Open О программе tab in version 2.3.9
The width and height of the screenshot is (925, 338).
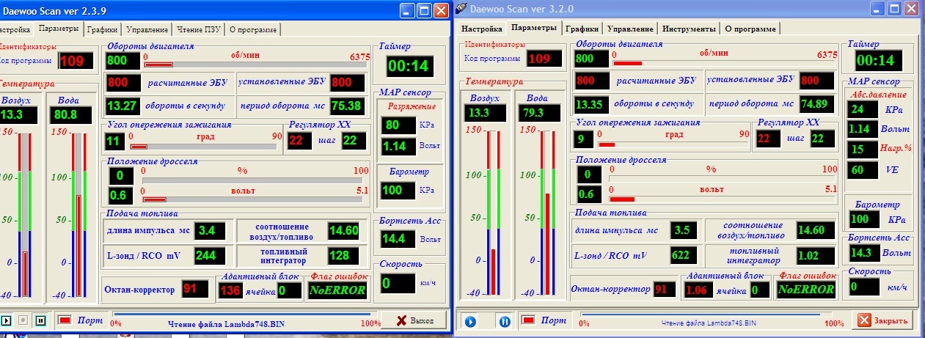pos(252,30)
